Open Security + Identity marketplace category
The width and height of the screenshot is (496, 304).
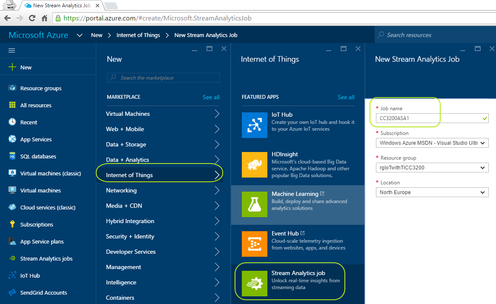(x=163, y=236)
